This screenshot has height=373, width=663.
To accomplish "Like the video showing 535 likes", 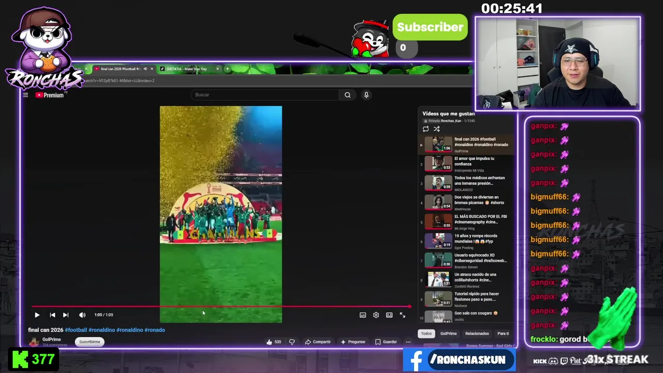I will (x=274, y=342).
